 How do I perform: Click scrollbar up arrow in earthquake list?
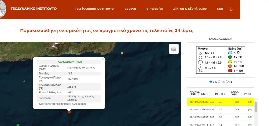pyautogui.click(x=256, y=100)
